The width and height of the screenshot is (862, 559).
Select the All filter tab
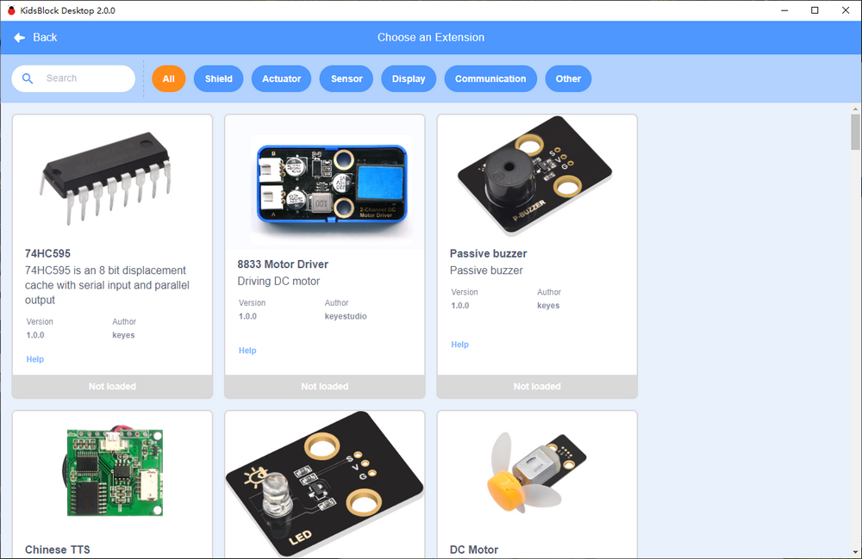tap(169, 78)
